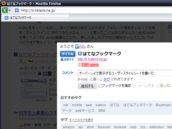Click the タイトル blue label button
Image resolution: width=172 pixels, height=129 pixels.
[x=68, y=54]
